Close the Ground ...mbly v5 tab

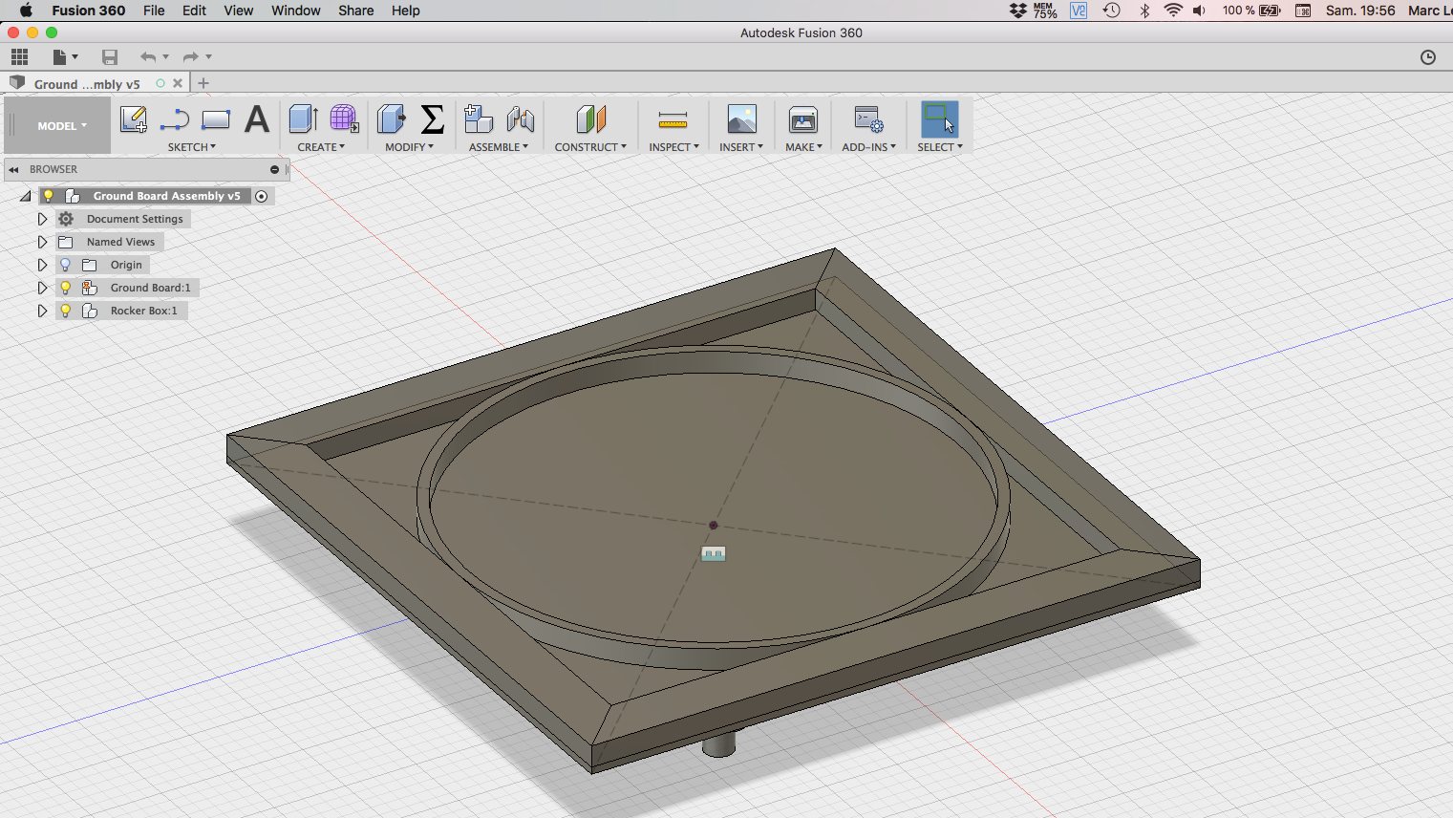tap(178, 83)
